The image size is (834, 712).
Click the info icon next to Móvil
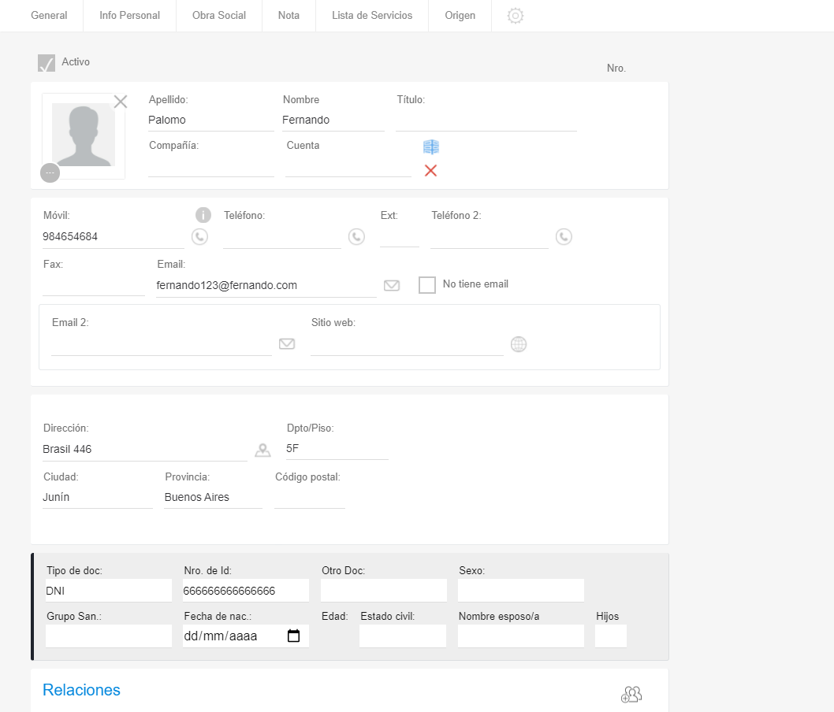203,215
